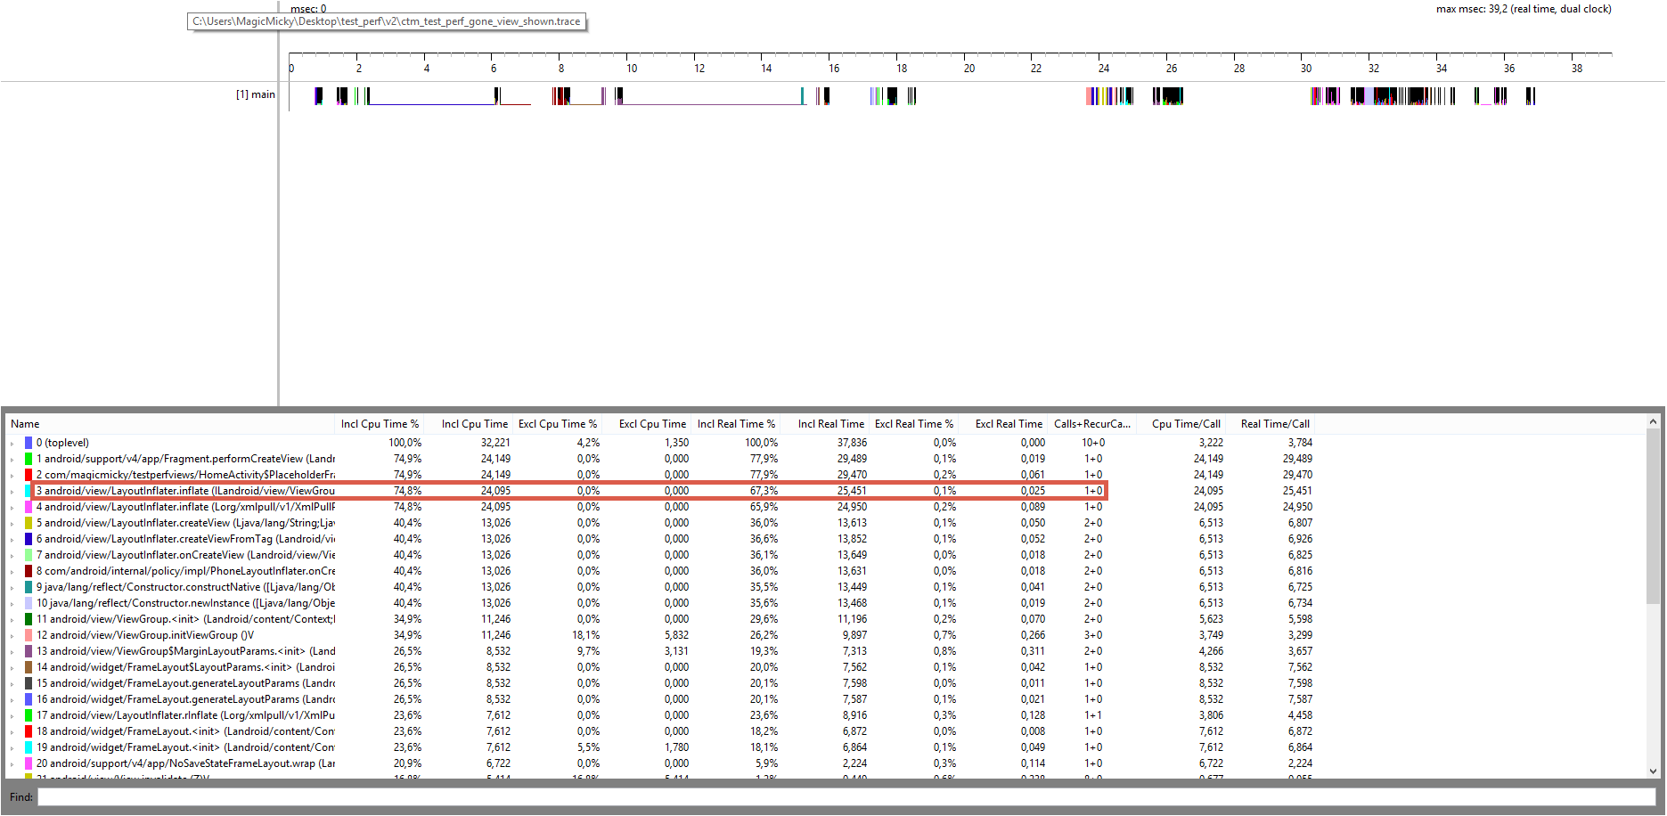The height and width of the screenshot is (816, 1667).
Task: Click magenta swatch of row 4
Action: (29, 507)
